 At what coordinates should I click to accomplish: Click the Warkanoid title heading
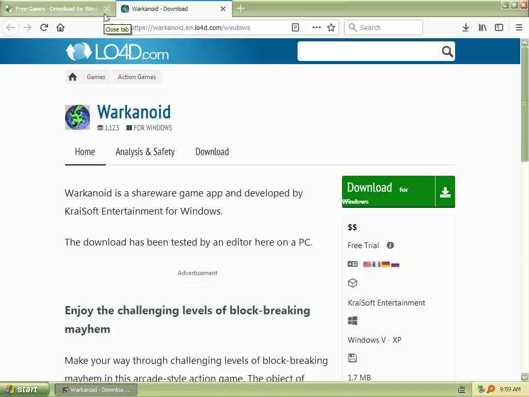click(134, 112)
